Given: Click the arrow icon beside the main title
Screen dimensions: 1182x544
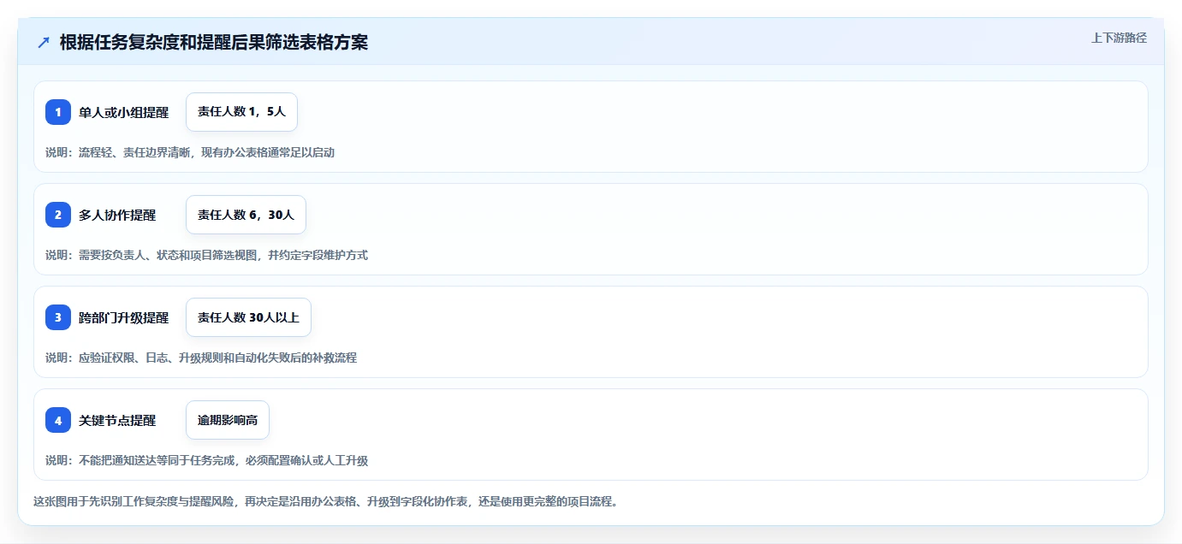Looking at the screenshot, I should pos(44,42).
